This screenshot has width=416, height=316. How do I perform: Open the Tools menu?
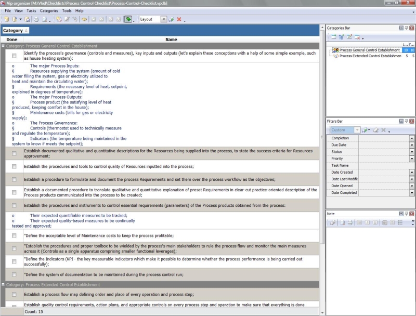point(67,10)
